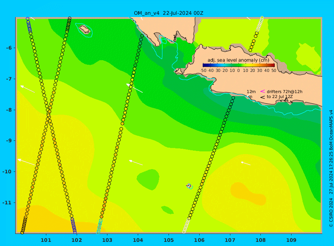This screenshot has height=246, width=334.
Task: Click the 103 longitude axis label
Action: pyautogui.click(x=107, y=240)
